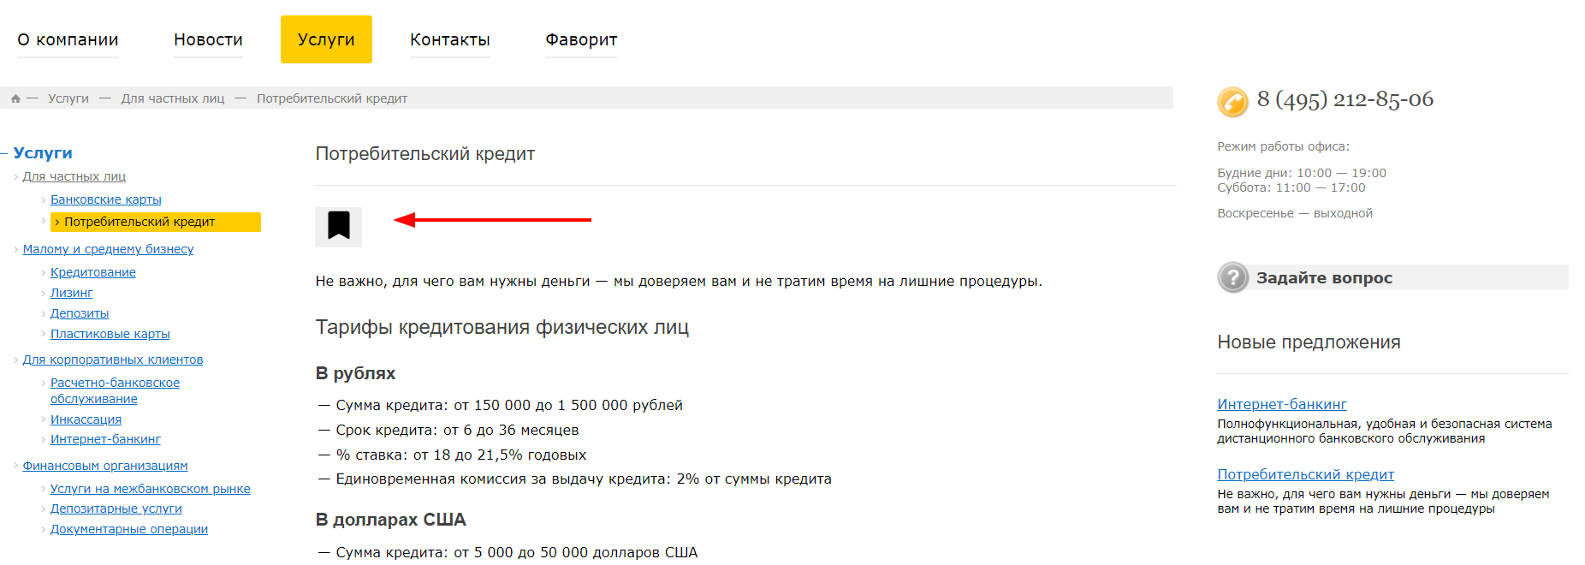Click the black bookmark icon
This screenshot has height=565, width=1585.
pyautogui.click(x=338, y=227)
